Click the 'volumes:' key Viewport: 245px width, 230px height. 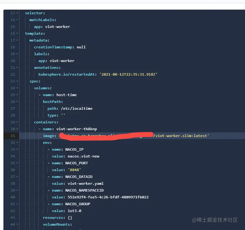(43, 88)
